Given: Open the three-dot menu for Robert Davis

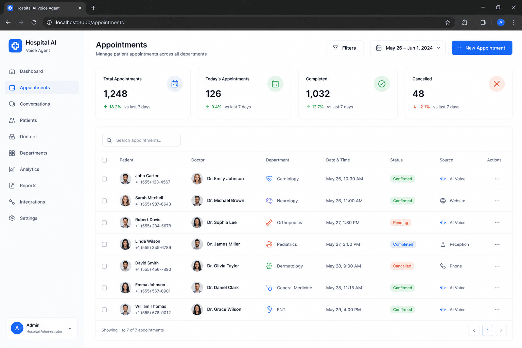Looking at the screenshot, I should (497, 223).
